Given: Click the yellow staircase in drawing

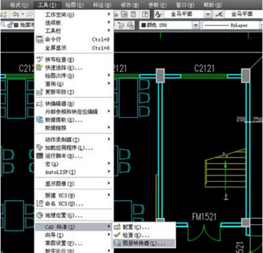Looking at the screenshot, I should coord(225,169).
